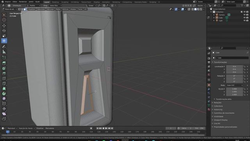This screenshot has width=250, height=141.
Task: Select the Extrude Region tool
Action: (x=4, y=63)
